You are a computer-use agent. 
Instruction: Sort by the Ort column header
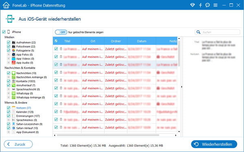click(93, 41)
